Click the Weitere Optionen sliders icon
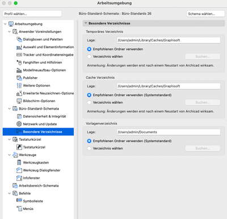 click(19, 86)
